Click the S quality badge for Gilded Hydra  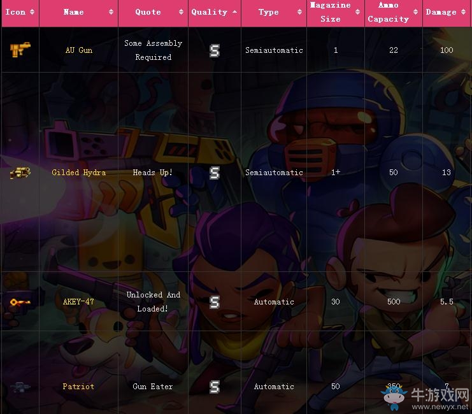(214, 173)
